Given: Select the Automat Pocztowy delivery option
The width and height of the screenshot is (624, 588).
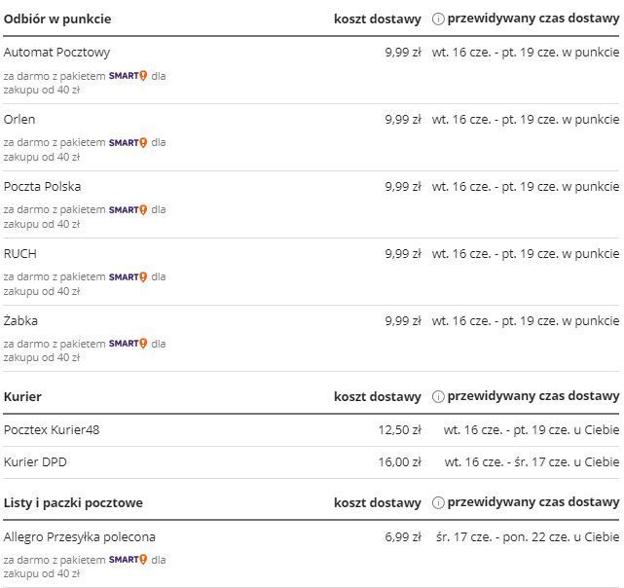Looking at the screenshot, I should coord(56,52).
